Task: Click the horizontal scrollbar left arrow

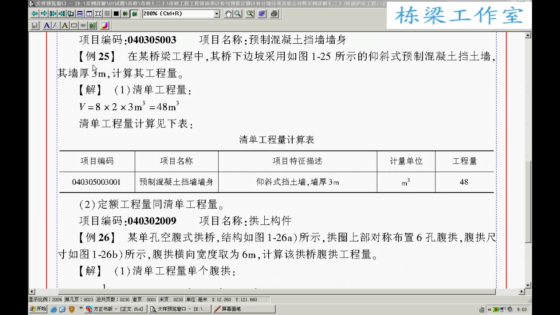Action: pyautogui.click(x=32, y=292)
